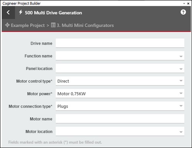Focus the Motor name text field
Viewport: 192px width, 148px height.
[120, 119]
